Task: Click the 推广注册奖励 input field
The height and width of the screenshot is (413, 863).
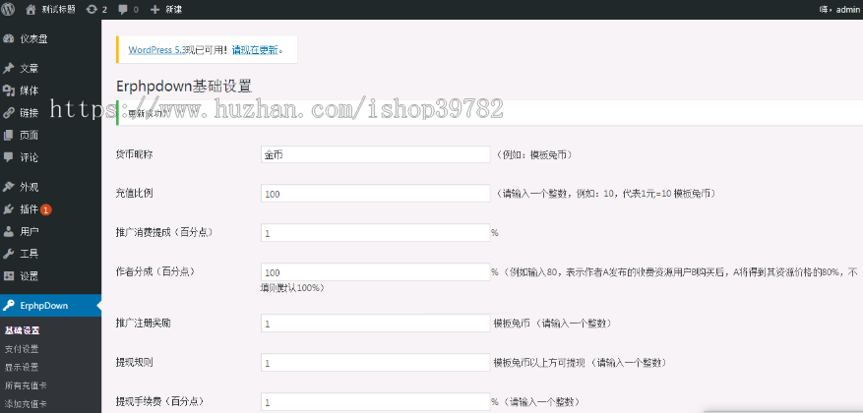Action: coord(375,324)
